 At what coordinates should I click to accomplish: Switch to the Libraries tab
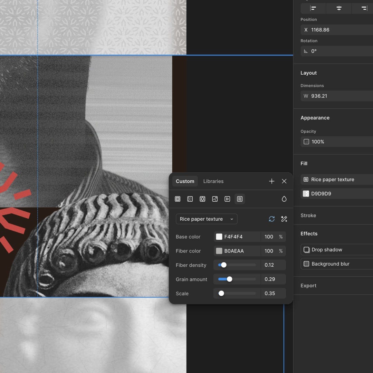(x=213, y=181)
